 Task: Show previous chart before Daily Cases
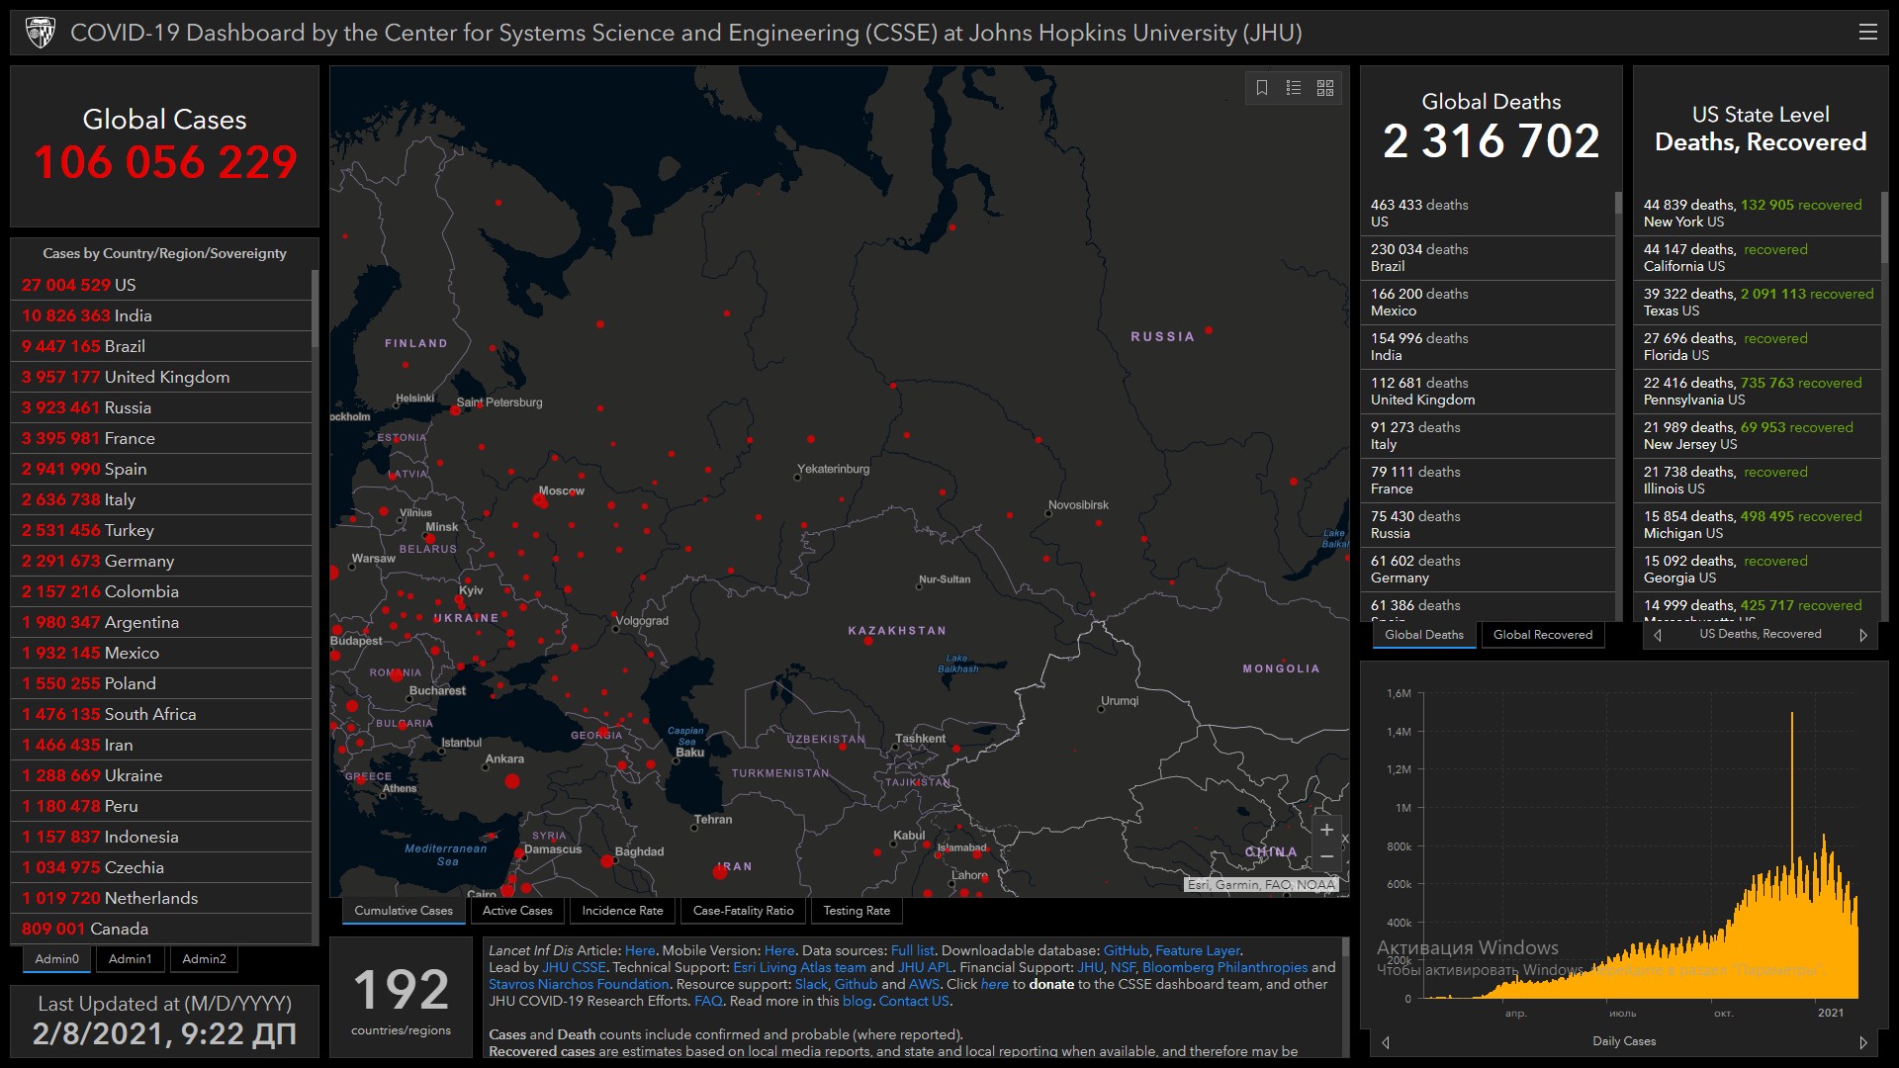click(1386, 1042)
